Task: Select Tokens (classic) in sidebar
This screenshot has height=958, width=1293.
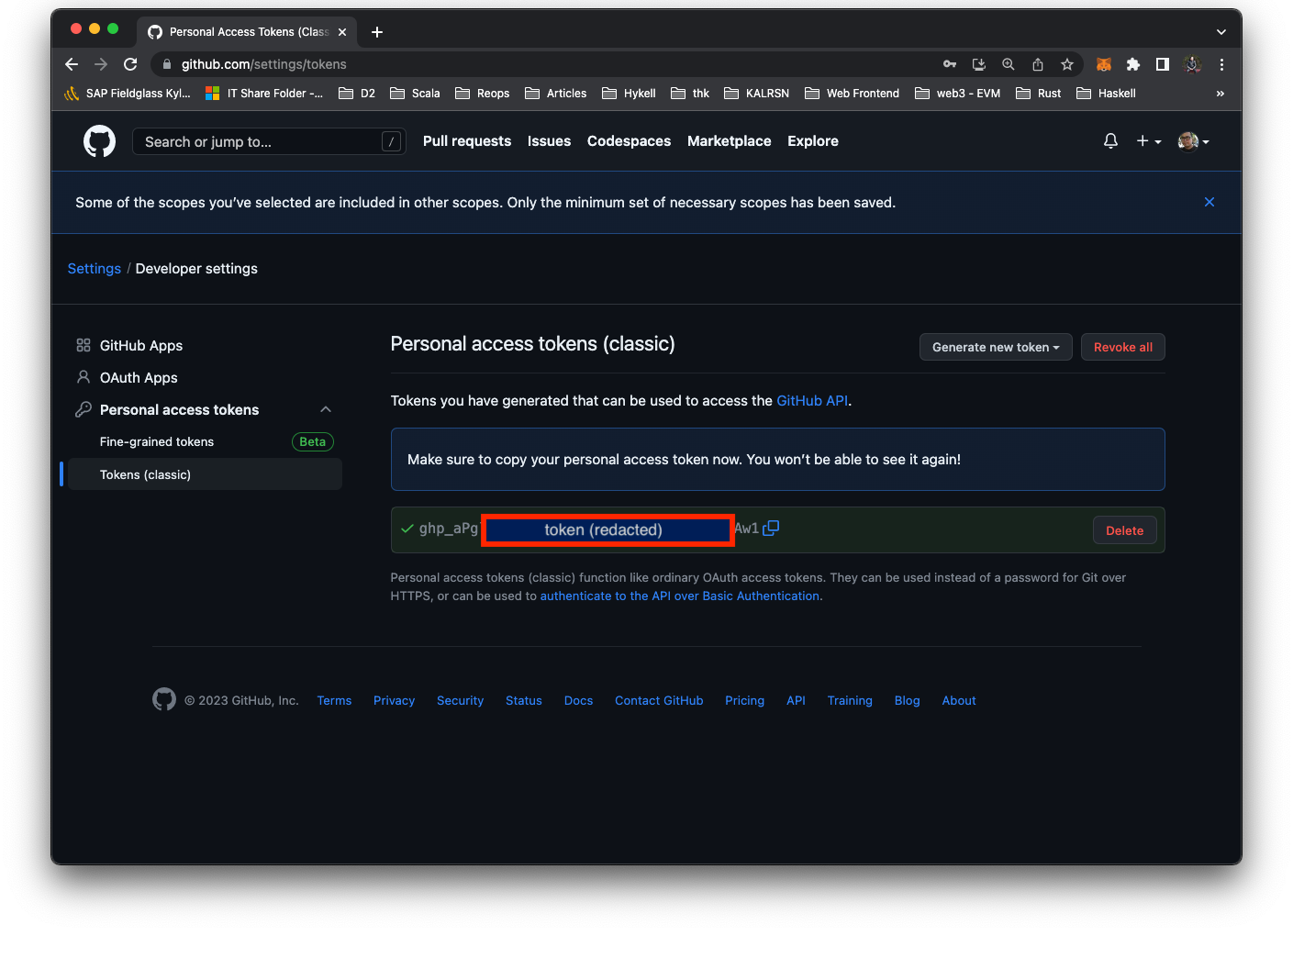Action: pyautogui.click(x=205, y=474)
